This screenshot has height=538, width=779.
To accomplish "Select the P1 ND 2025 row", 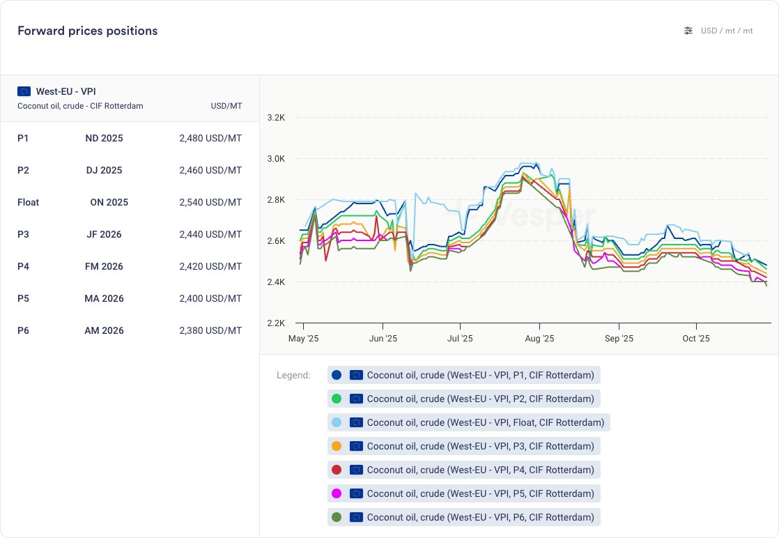I will pyautogui.click(x=130, y=138).
